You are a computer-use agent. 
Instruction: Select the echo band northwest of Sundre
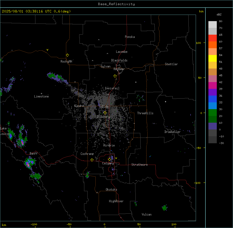click(57, 77)
